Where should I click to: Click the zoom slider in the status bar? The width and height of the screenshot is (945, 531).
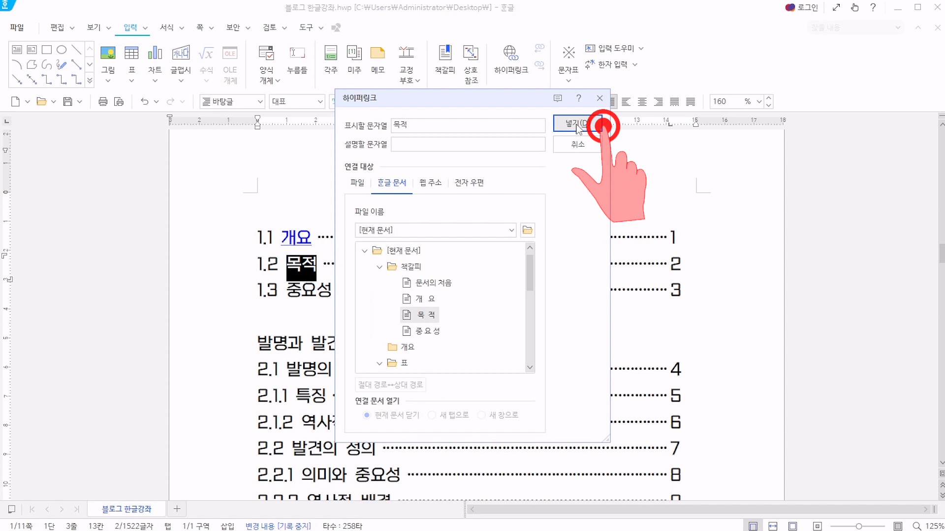[858, 526]
